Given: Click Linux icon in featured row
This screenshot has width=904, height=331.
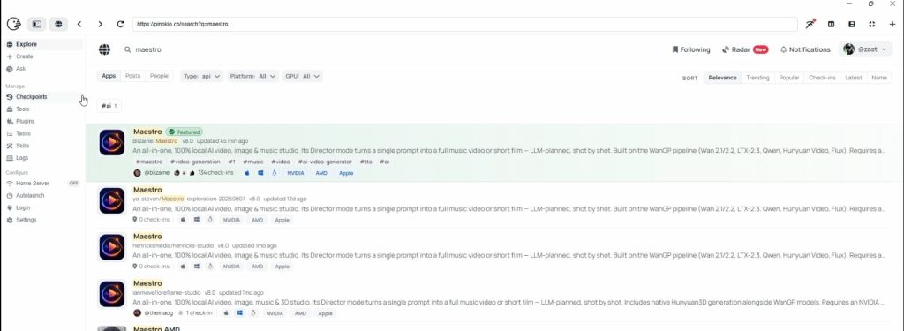Looking at the screenshot, I should pyautogui.click(x=274, y=173).
